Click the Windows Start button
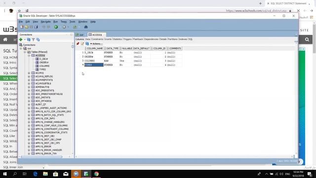 point(5,174)
